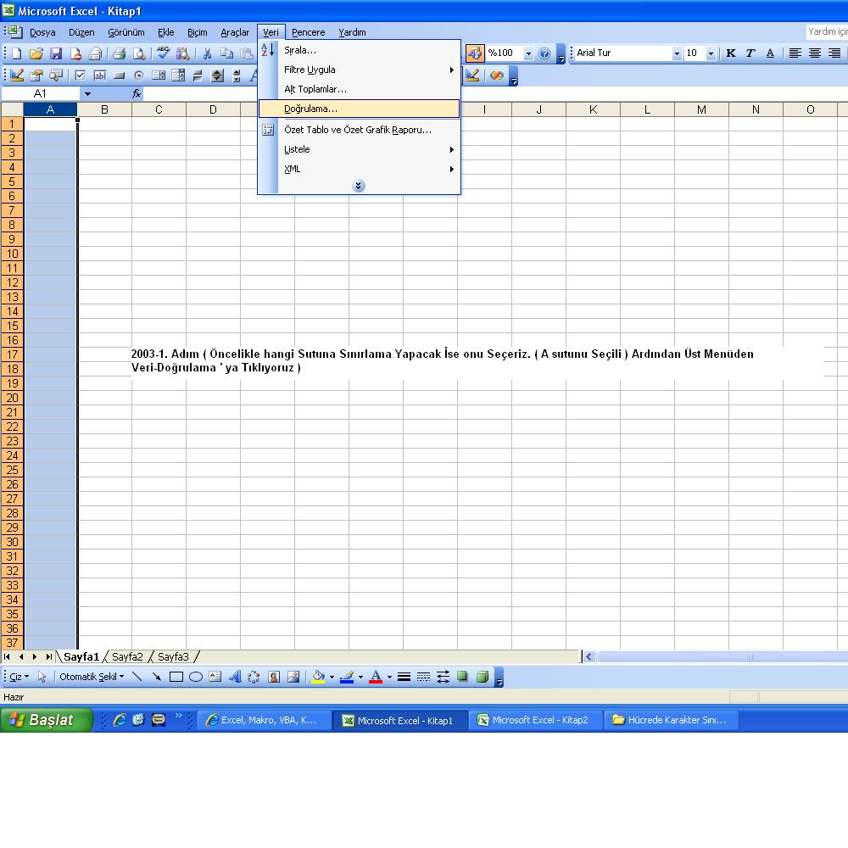Image resolution: width=848 pixels, height=848 pixels.
Task: Switch to the Sayfa2 sheet tab
Action: coord(127,656)
